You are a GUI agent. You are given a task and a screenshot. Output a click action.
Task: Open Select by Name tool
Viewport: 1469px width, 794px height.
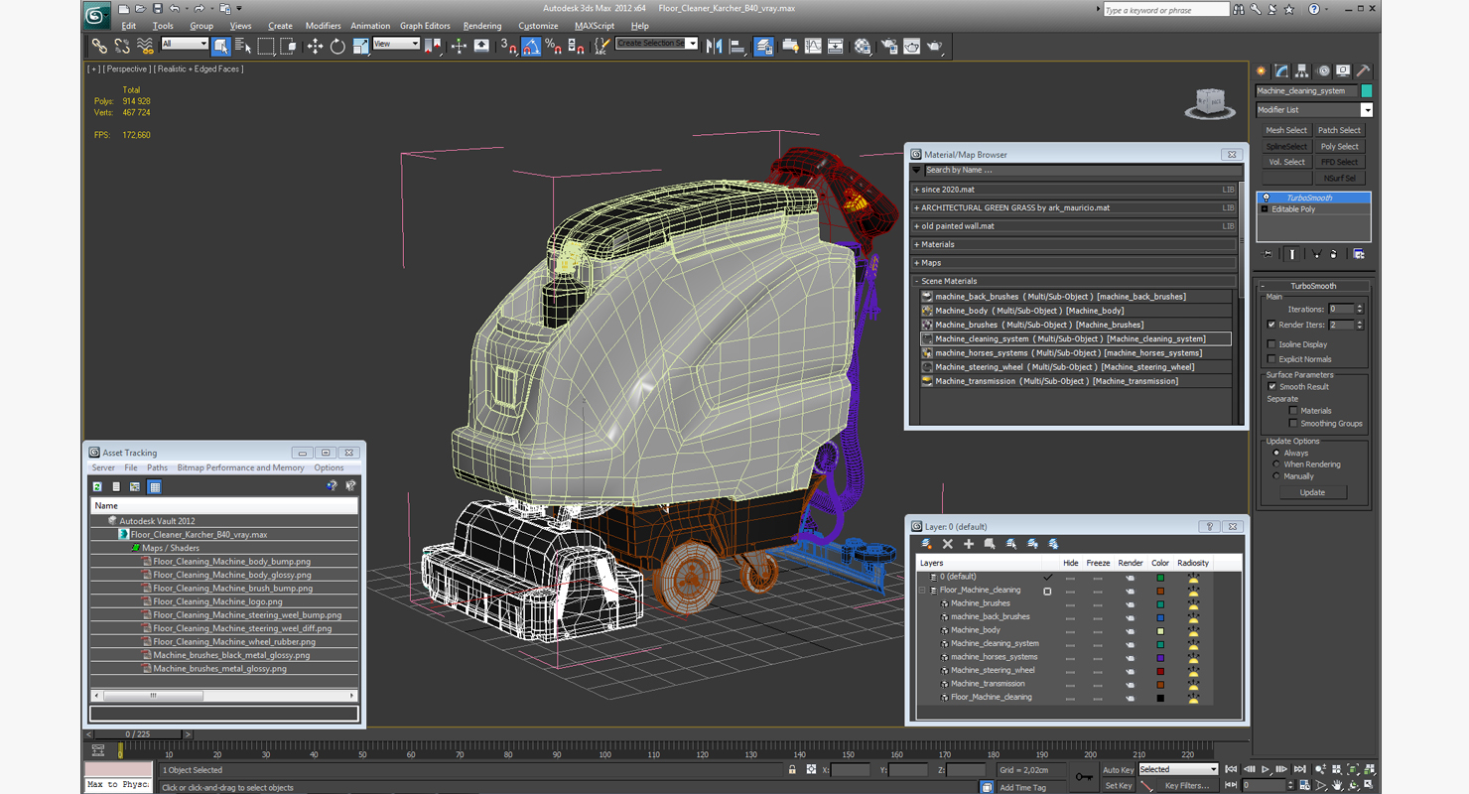coord(243,46)
